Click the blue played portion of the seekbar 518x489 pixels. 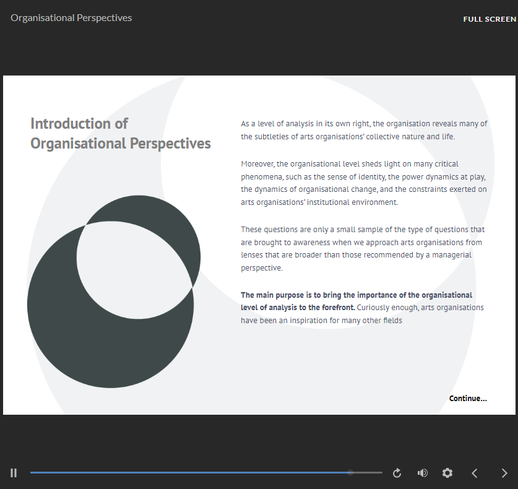pyautogui.click(x=186, y=472)
